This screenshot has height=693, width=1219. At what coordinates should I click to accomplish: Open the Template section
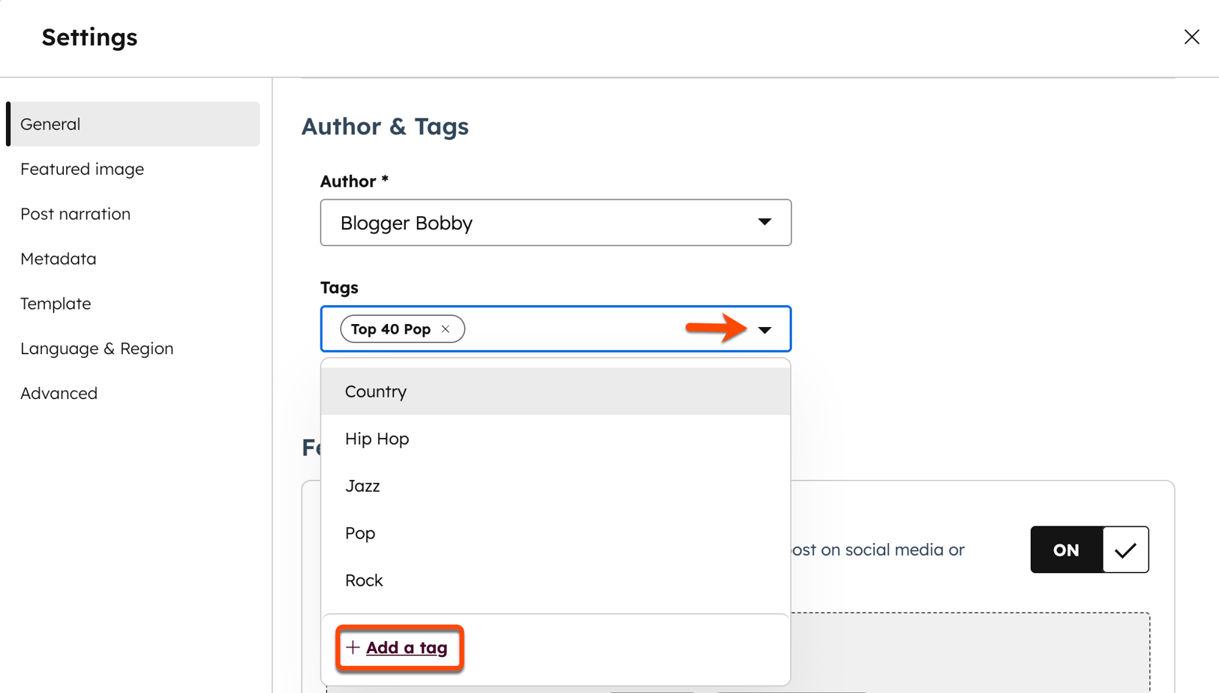click(56, 304)
